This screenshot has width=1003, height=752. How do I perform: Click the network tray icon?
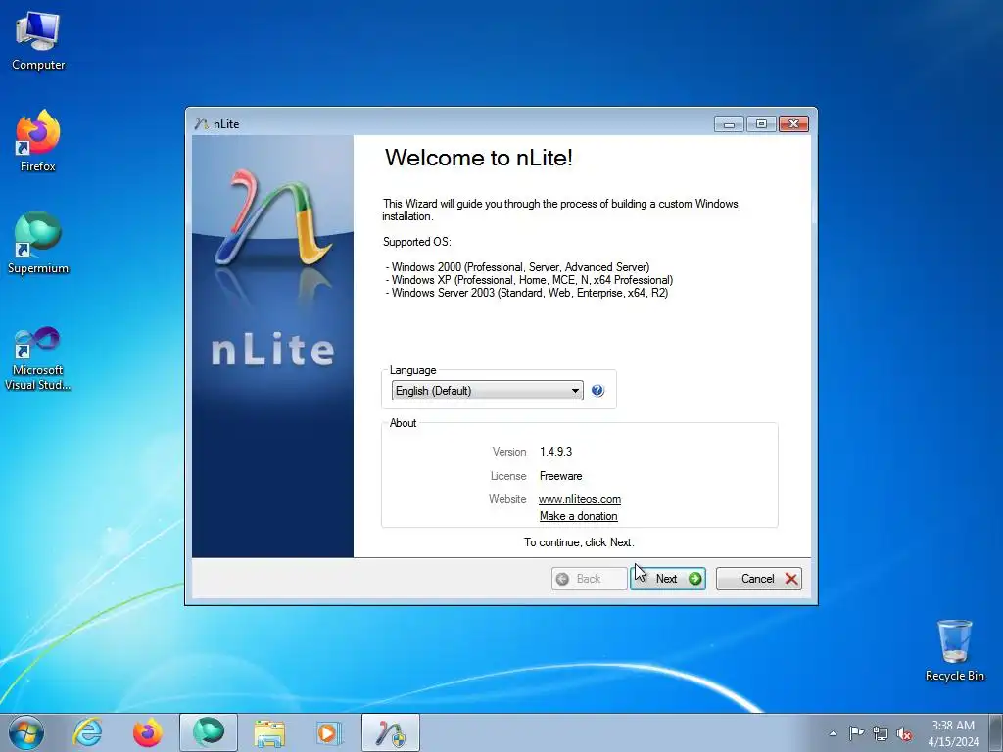881,733
